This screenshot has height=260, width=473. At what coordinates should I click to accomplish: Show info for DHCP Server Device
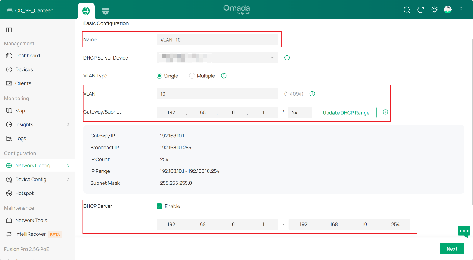287,58
